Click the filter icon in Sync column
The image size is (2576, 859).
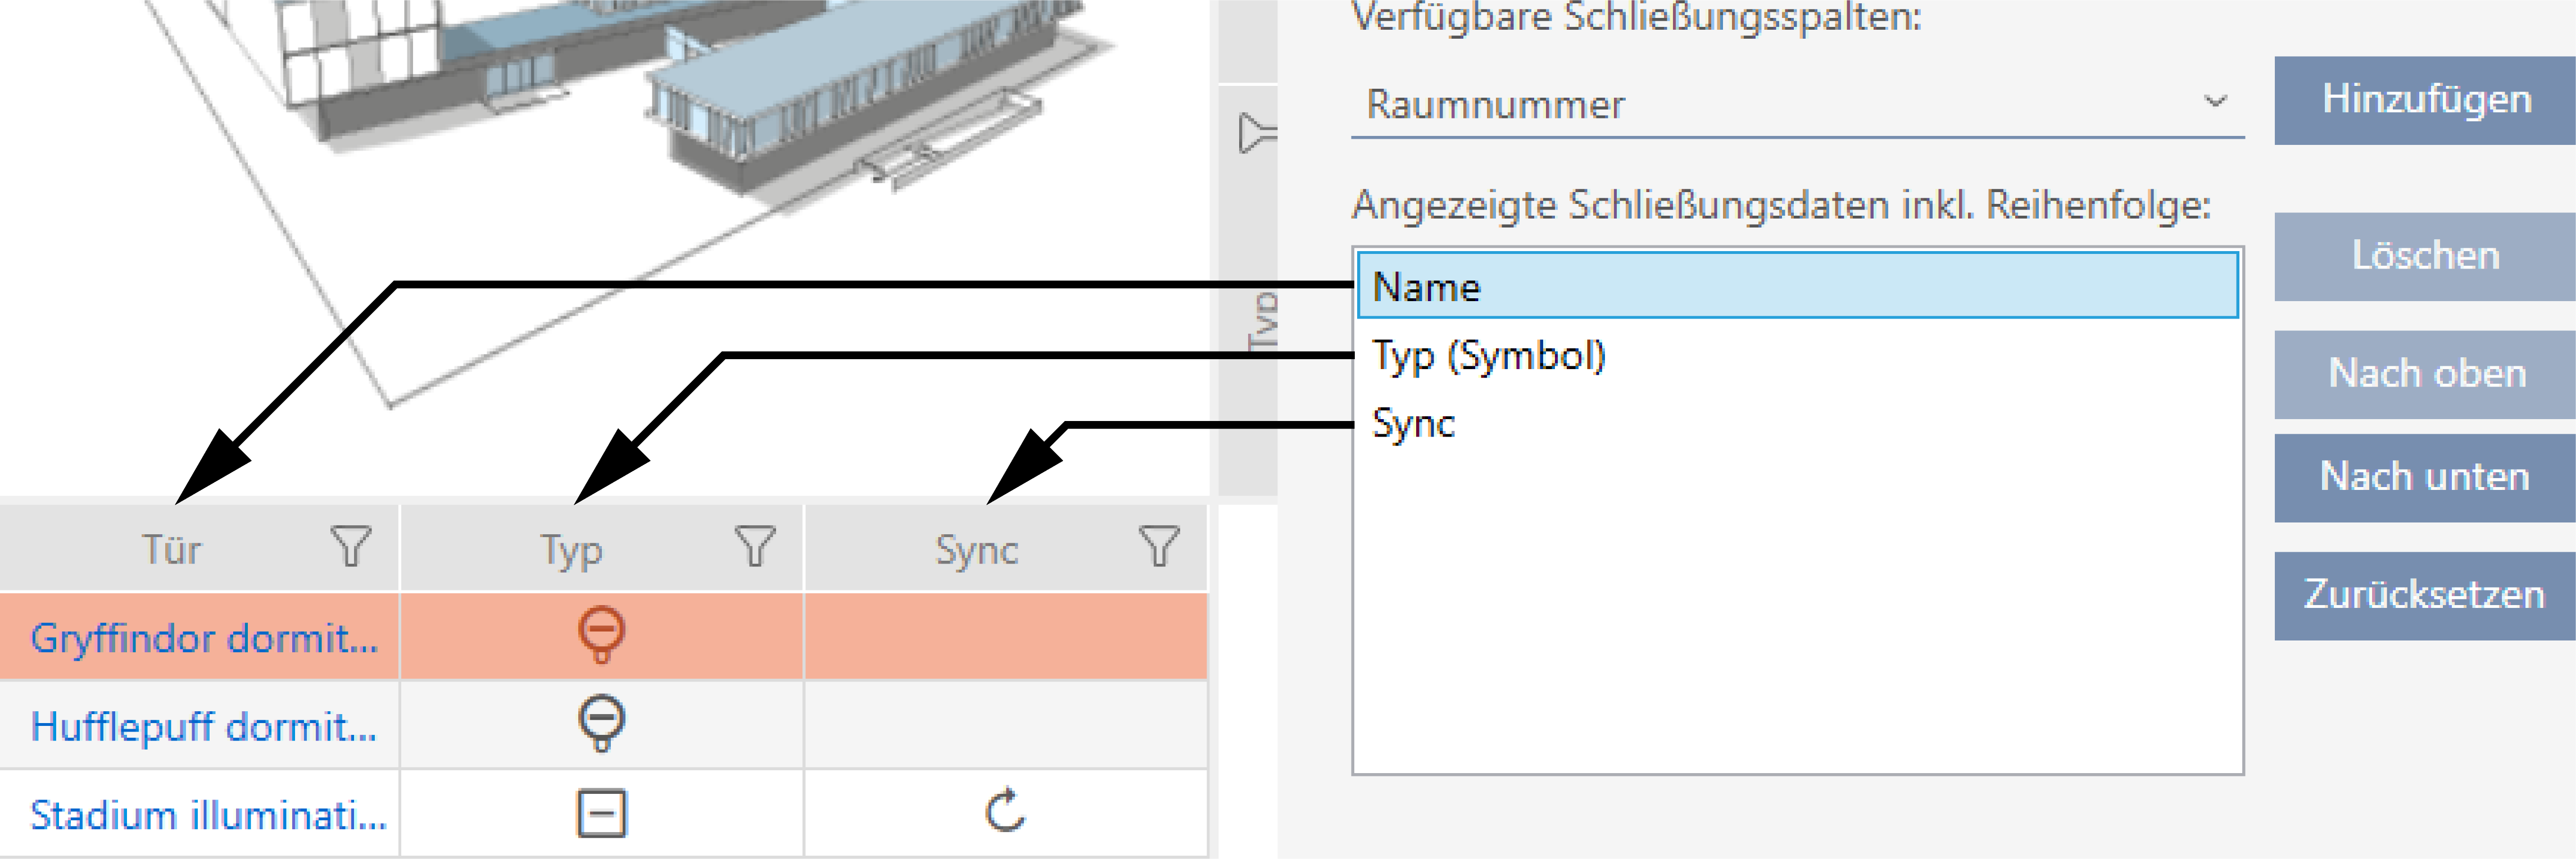click(x=1158, y=547)
